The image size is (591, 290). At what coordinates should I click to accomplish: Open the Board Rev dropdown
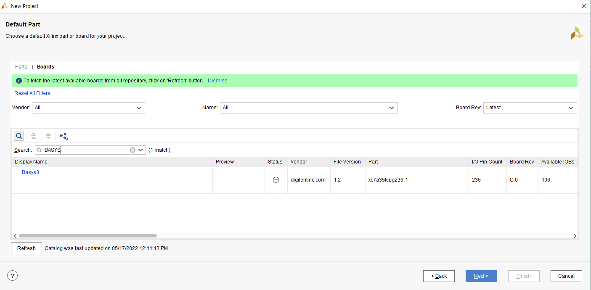pos(530,108)
